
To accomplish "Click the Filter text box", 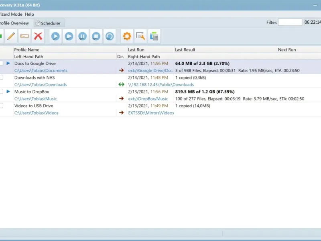I will pyautogui.click(x=290, y=22).
